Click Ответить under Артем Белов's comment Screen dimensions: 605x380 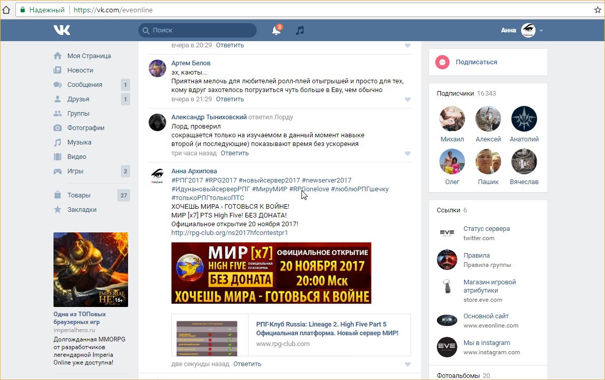point(230,99)
